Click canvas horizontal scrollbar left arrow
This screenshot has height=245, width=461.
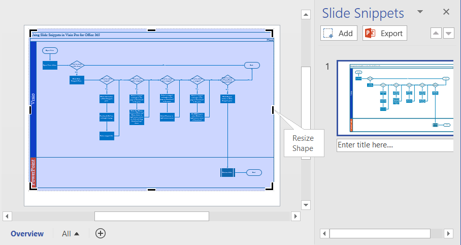[7, 217]
